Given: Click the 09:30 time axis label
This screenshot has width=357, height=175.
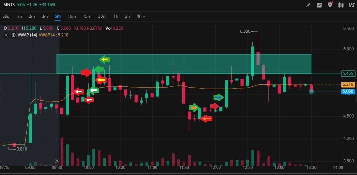Looking at the screenshot, I should 57,168.
